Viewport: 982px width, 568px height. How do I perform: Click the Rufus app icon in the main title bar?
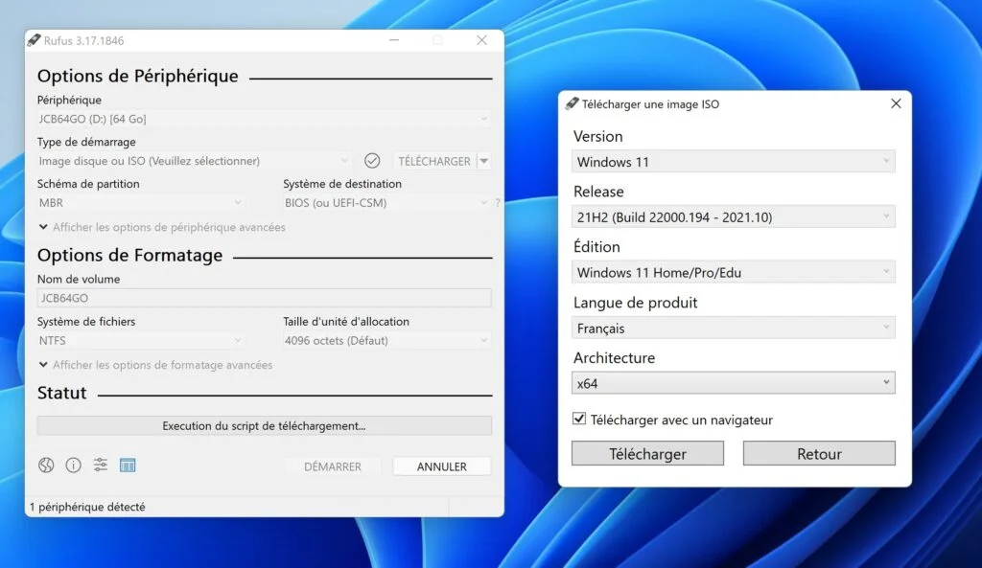pos(34,40)
